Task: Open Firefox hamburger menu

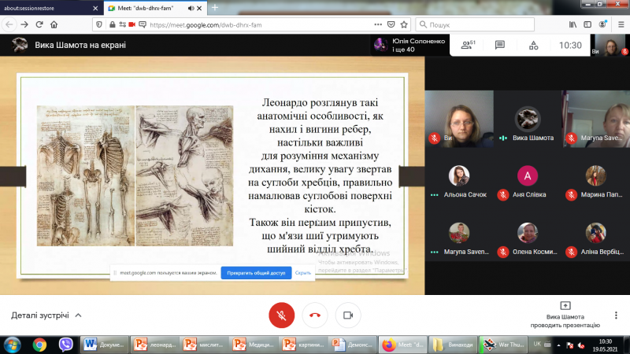Action: pyautogui.click(x=621, y=24)
